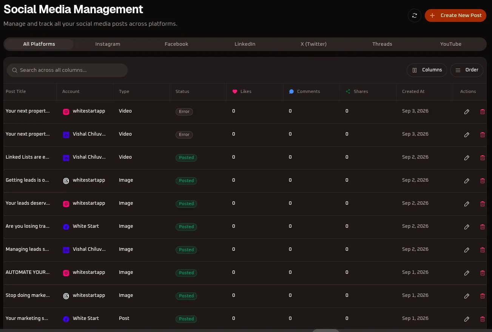Switch to the LinkedIn tab
Screen dimensions: 492x332
(x=245, y=44)
